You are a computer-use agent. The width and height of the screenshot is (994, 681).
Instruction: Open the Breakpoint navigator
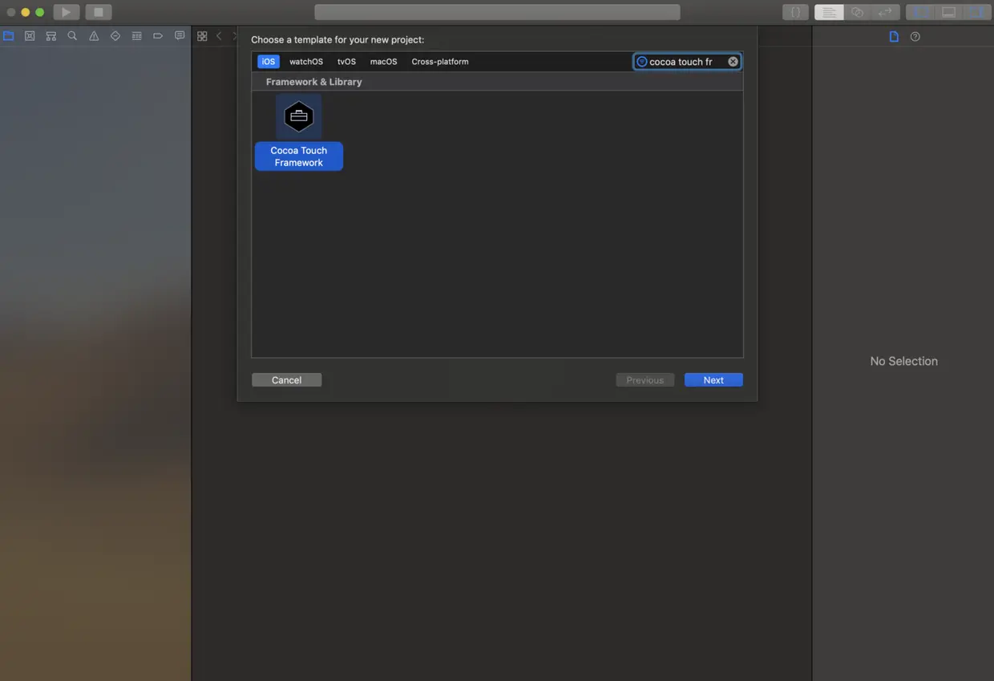click(x=158, y=35)
